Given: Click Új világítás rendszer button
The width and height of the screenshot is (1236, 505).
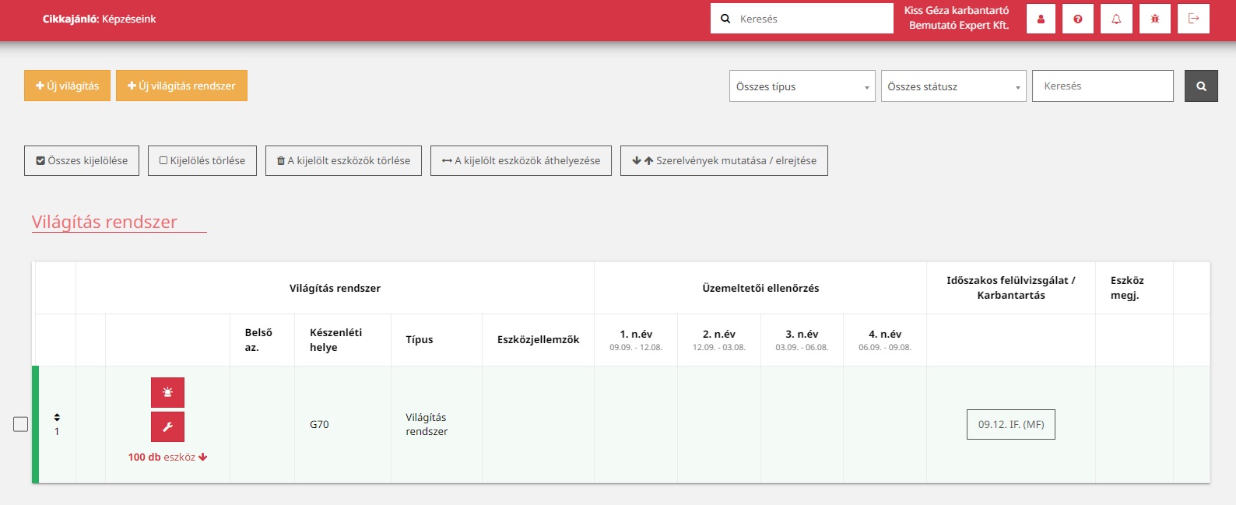Looking at the screenshot, I should click(x=181, y=86).
